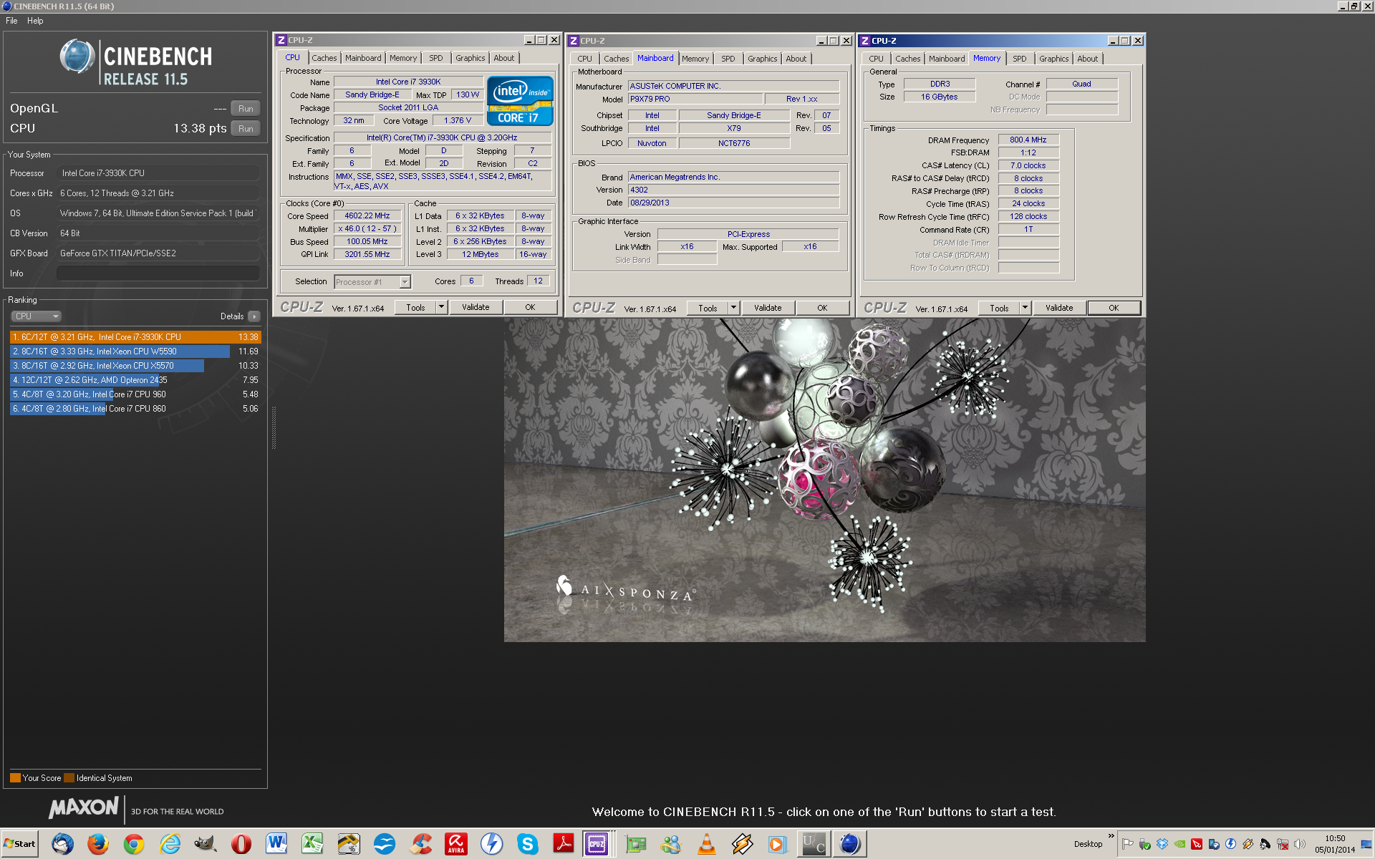Click OK in first CPU-Z window
Image resolution: width=1375 pixels, height=859 pixels.
click(x=530, y=308)
